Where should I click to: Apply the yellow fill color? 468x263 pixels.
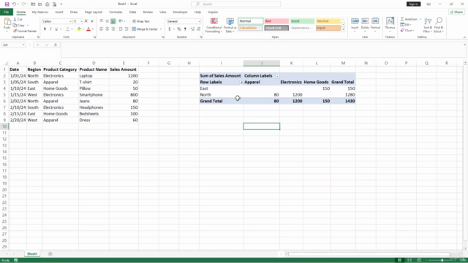pyautogui.click(x=79, y=29)
